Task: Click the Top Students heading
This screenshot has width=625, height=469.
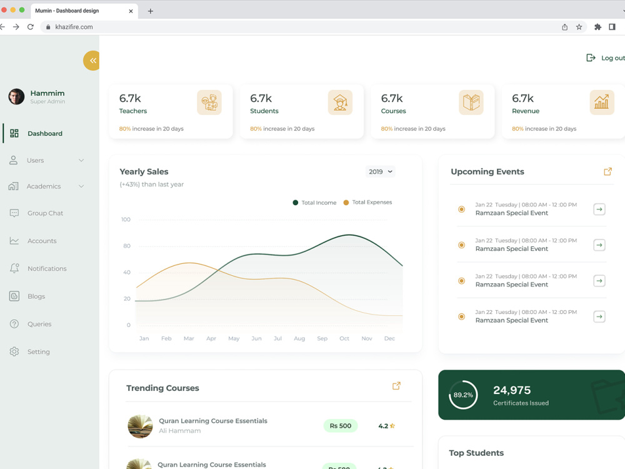Action: (x=476, y=453)
